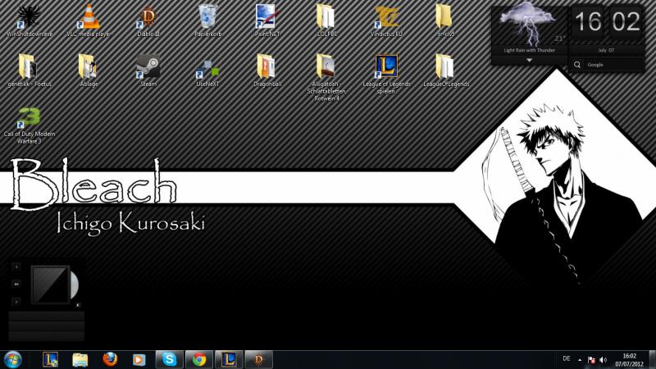Viewport: 656px width, 369px height.
Task: Click the taskbar clock showing 16:02
Action: (629, 359)
